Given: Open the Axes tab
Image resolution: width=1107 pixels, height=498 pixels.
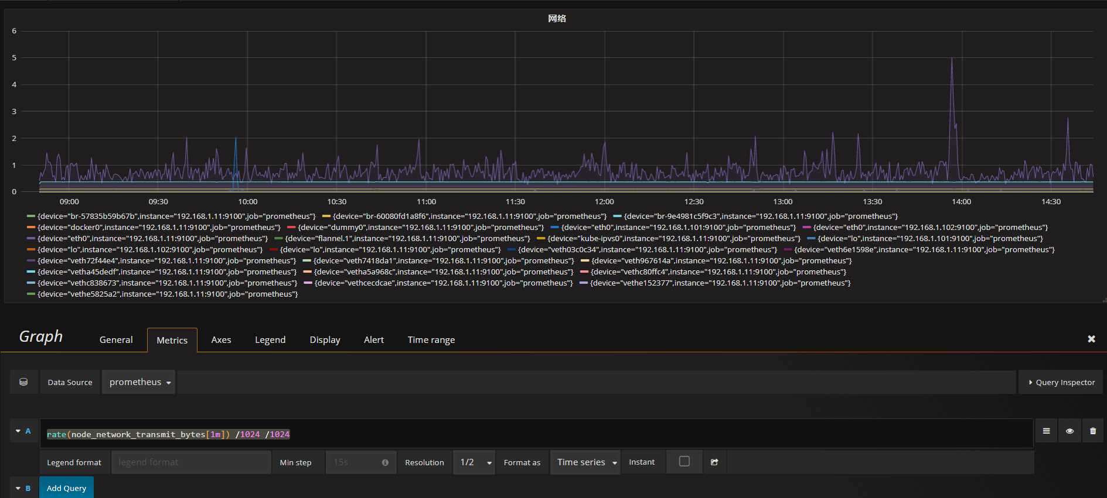Looking at the screenshot, I should 221,340.
